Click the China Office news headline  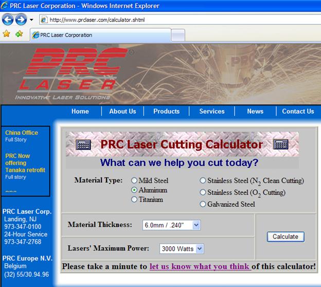[x=22, y=133]
